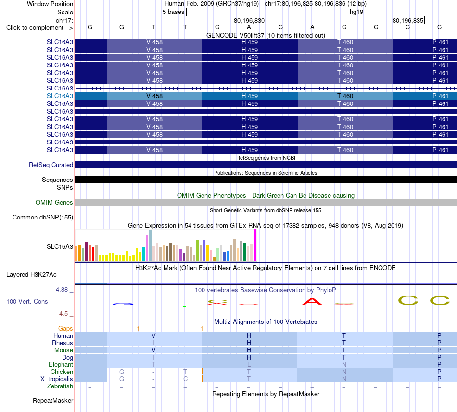Click the Zebrafish alignment row label
This screenshot has width=457, height=412.
[x=60, y=386]
